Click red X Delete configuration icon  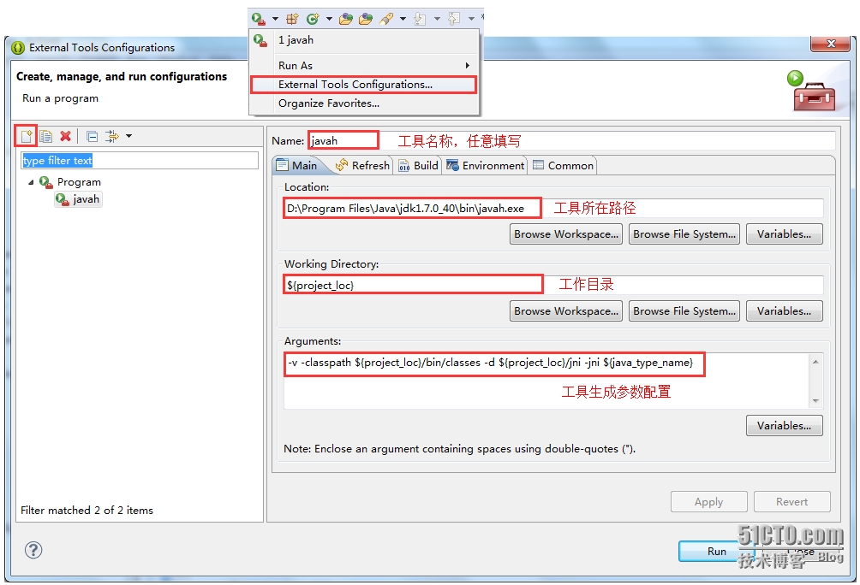click(x=66, y=136)
